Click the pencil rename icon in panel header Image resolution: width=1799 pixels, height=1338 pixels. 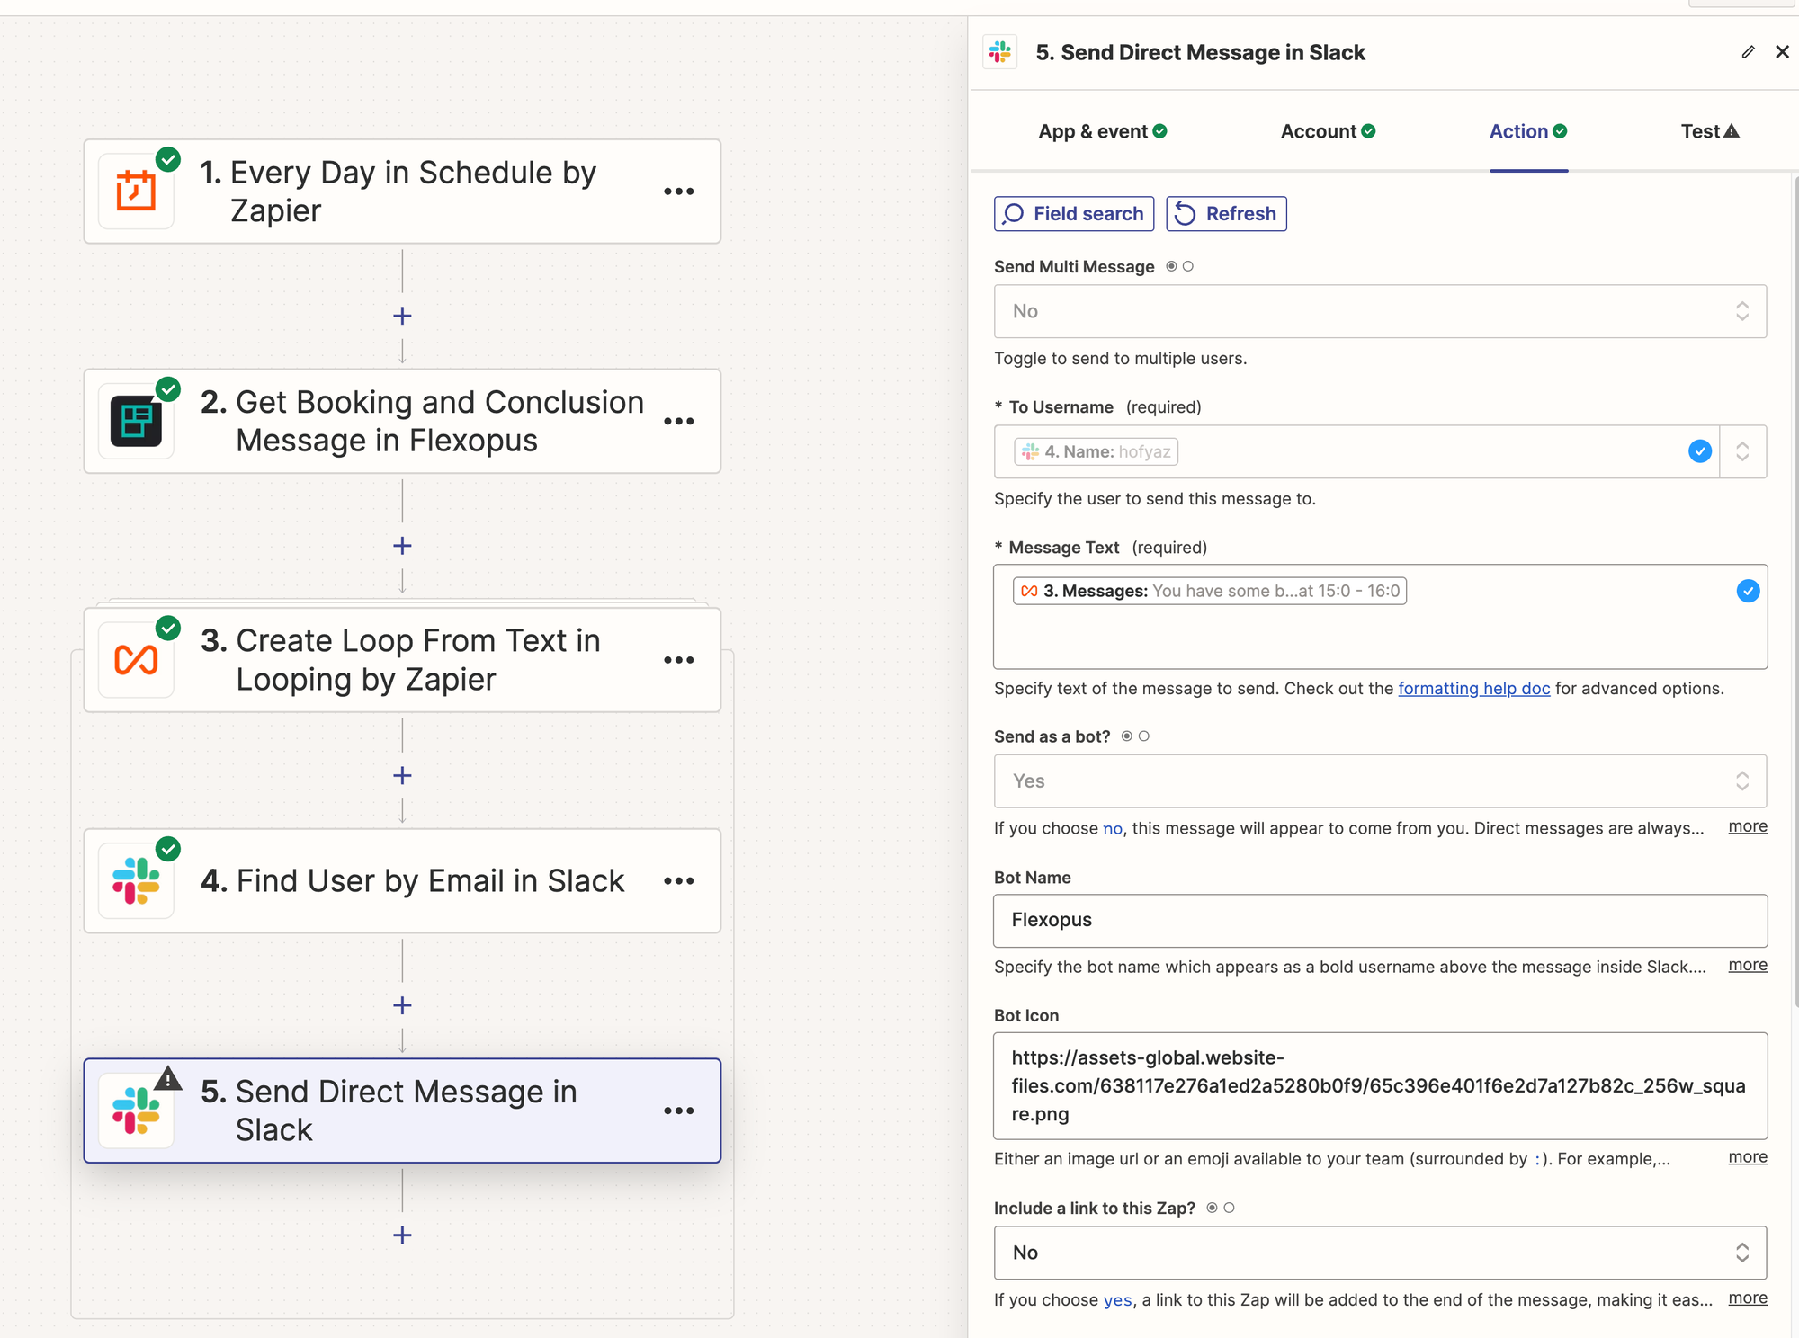pos(1748,52)
